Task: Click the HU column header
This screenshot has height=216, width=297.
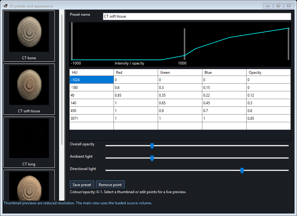Action: pos(92,73)
